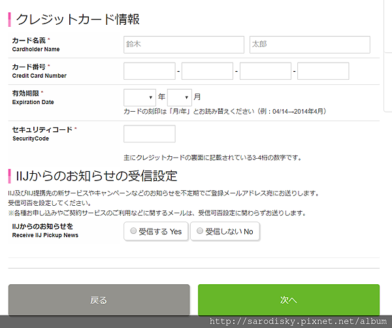Click the security code 3-4桁 hint text

[213, 157]
